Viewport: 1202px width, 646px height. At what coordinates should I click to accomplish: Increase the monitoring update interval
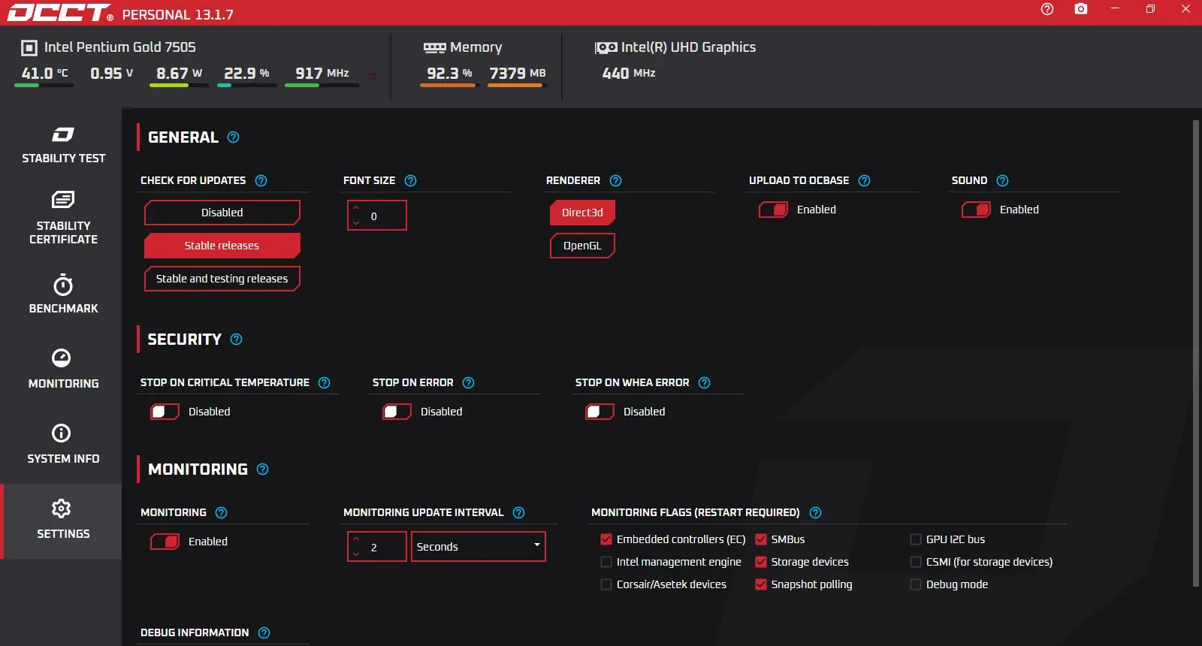[356, 539]
